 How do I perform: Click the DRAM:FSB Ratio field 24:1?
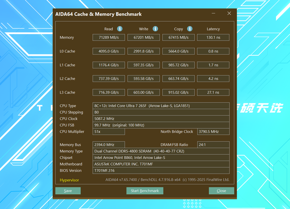(x=213, y=145)
